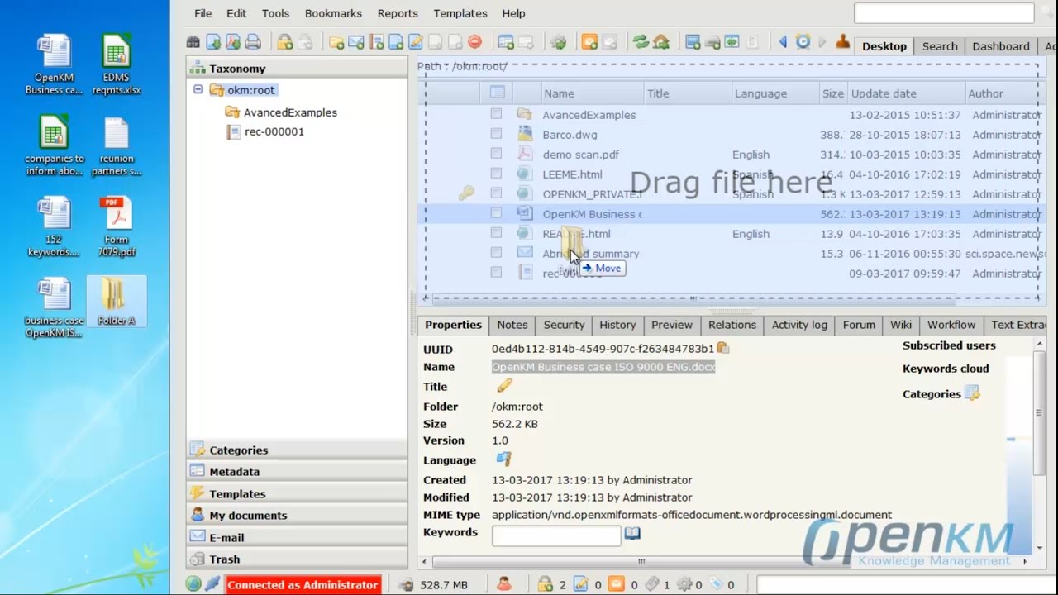The width and height of the screenshot is (1058, 595).
Task: Tick checkbox for OpenKM Business row
Action: [x=496, y=213]
